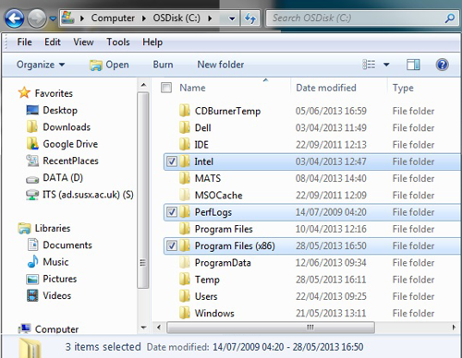
Task: Select the ProgramData folder icon
Action: [x=185, y=262]
